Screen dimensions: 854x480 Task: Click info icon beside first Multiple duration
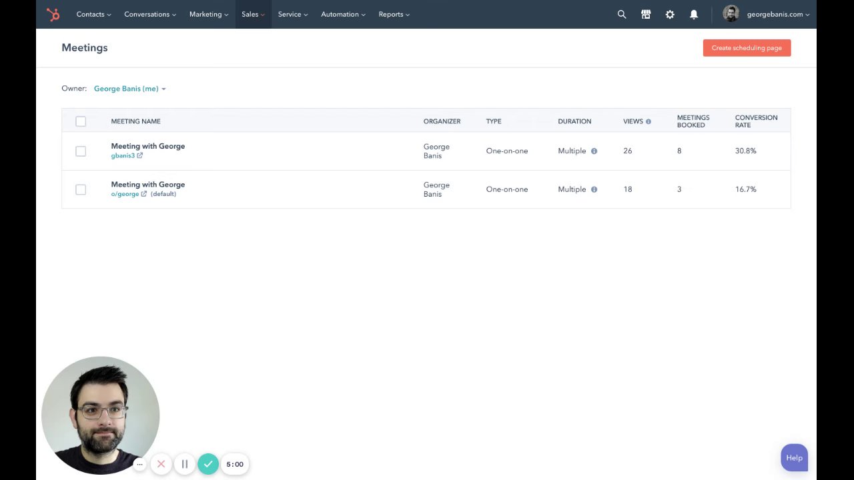point(594,151)
